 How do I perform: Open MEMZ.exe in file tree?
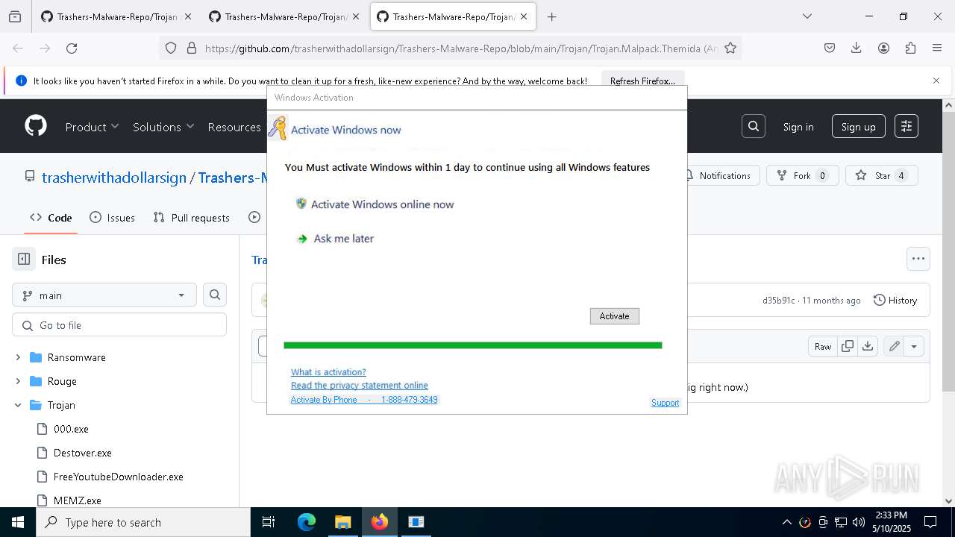click(x=78, y=500)
